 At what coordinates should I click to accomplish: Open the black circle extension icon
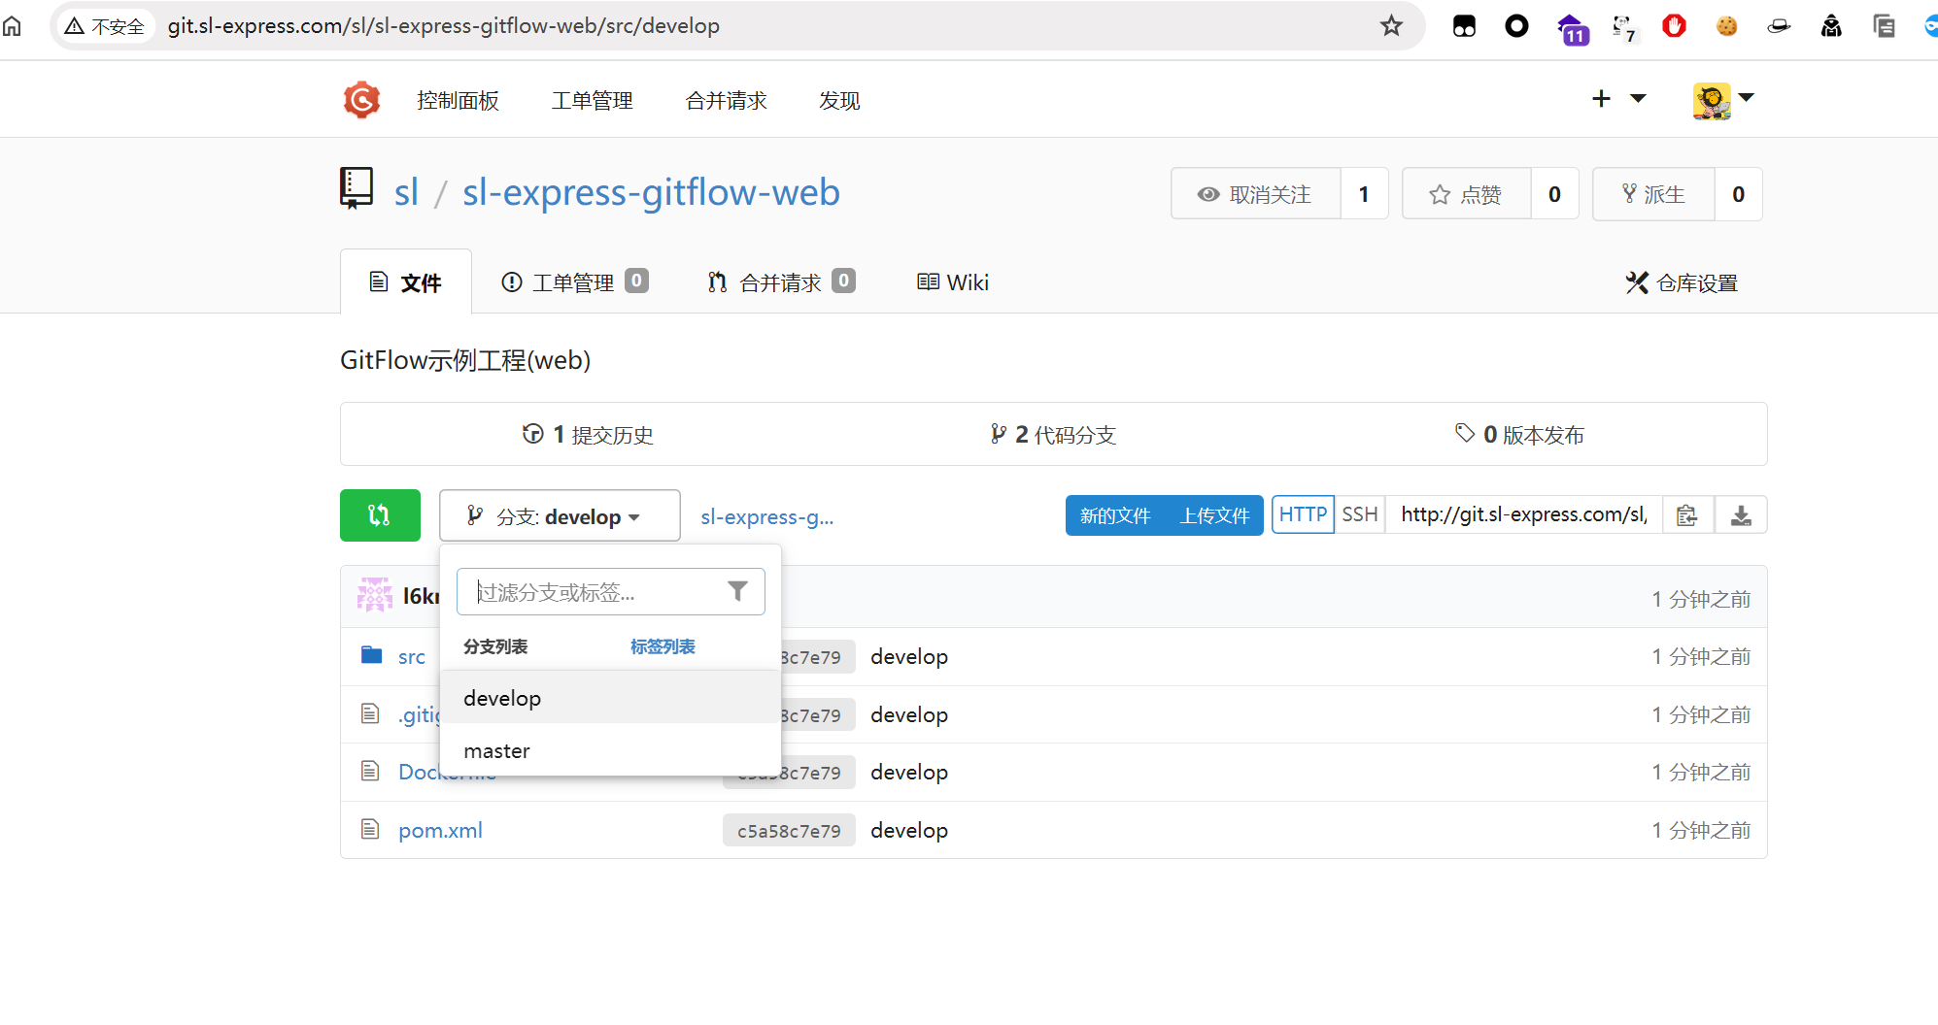click(1516, 26)
